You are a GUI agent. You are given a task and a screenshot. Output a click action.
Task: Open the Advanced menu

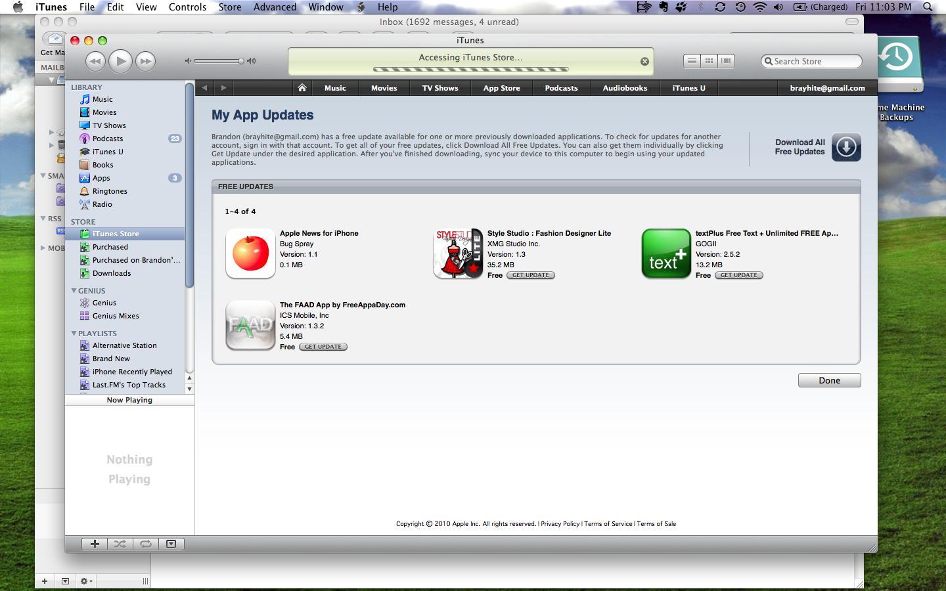[275, 7]
